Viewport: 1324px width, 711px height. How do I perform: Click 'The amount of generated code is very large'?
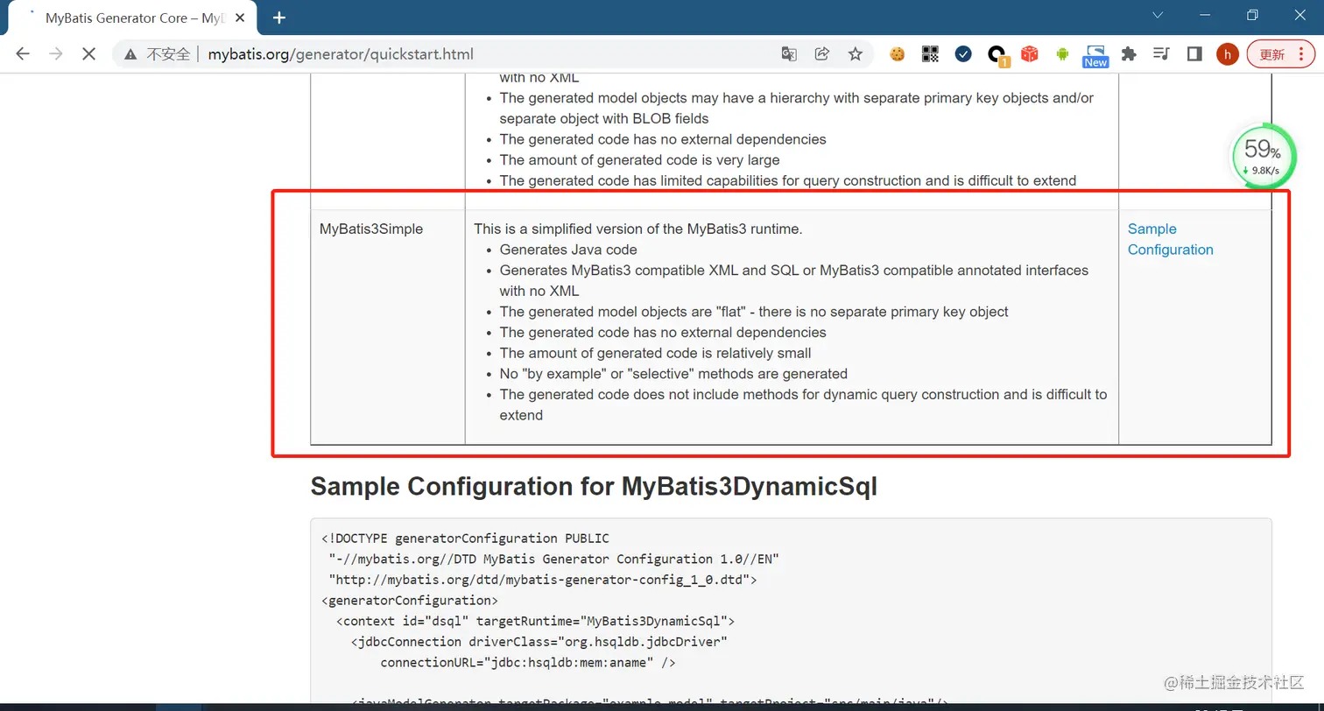tap(639, 160)
